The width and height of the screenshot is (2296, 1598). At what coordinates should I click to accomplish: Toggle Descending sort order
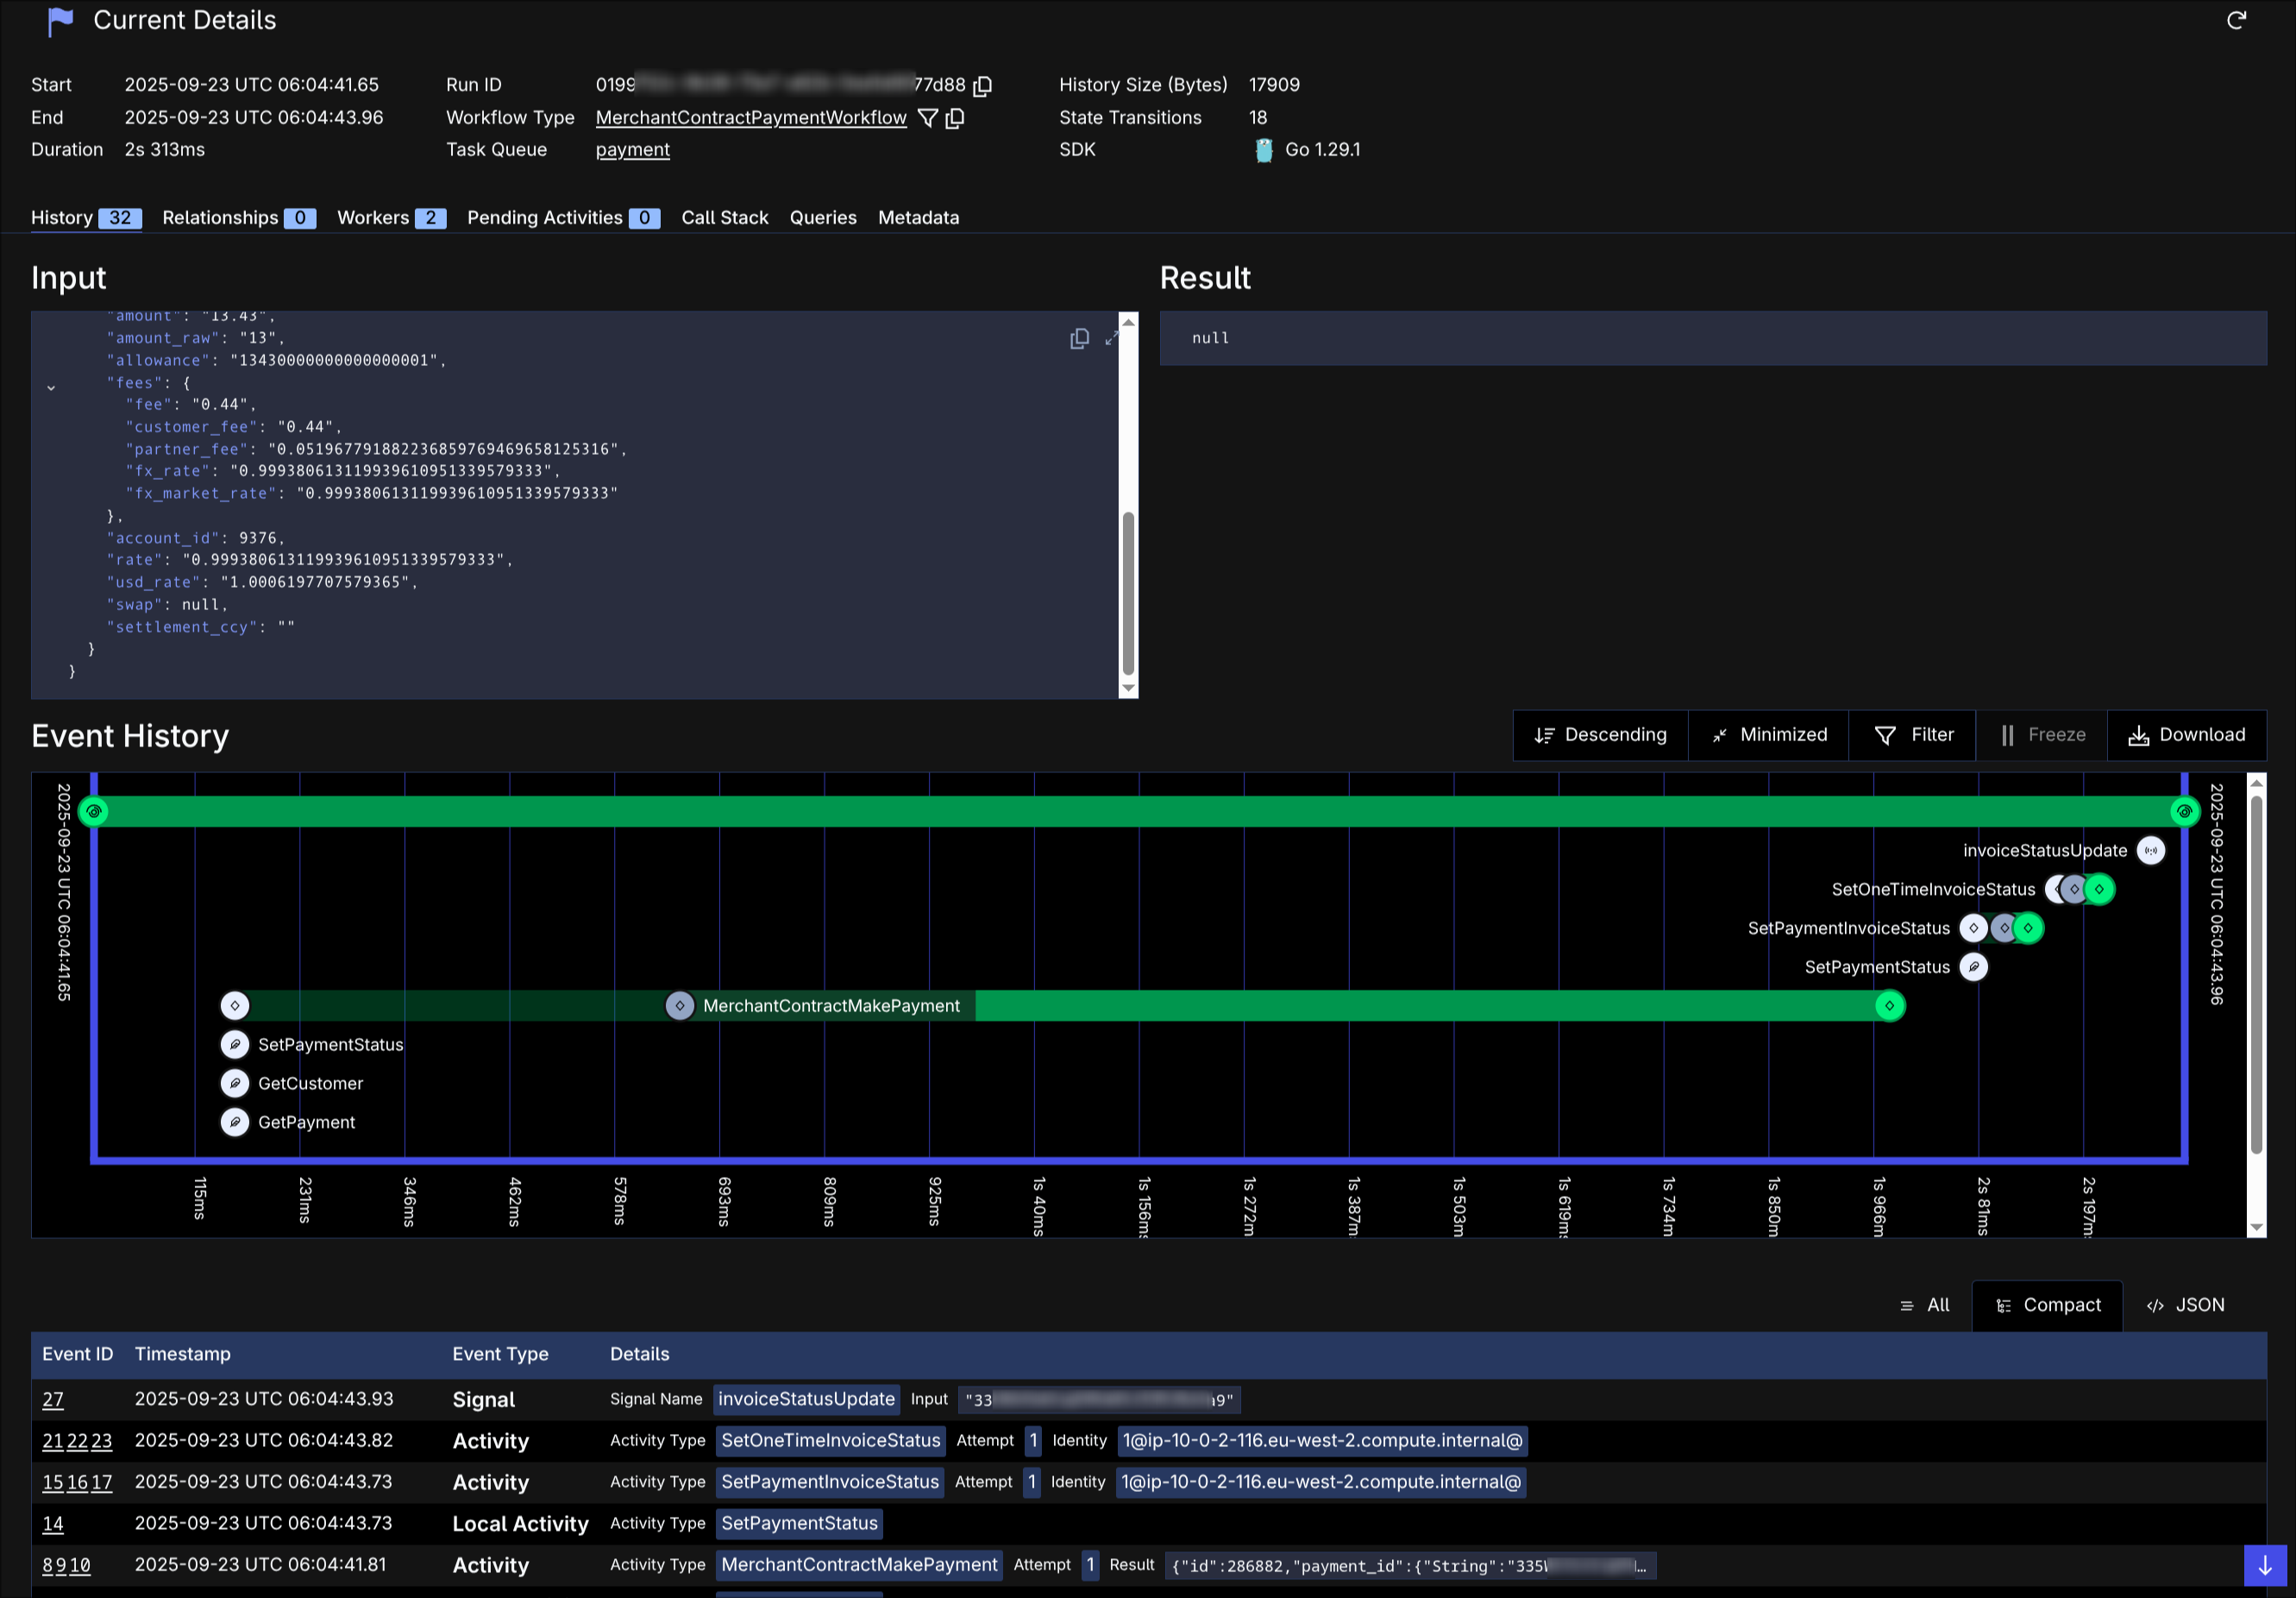coord(1600,735)
